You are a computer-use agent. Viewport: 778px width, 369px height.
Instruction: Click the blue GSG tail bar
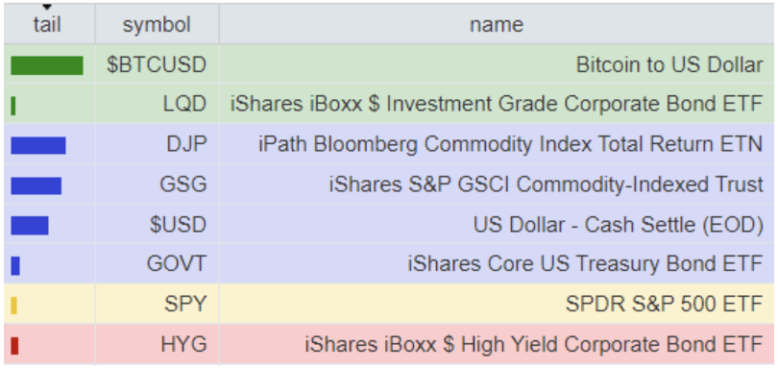click(x=36, y=185)
